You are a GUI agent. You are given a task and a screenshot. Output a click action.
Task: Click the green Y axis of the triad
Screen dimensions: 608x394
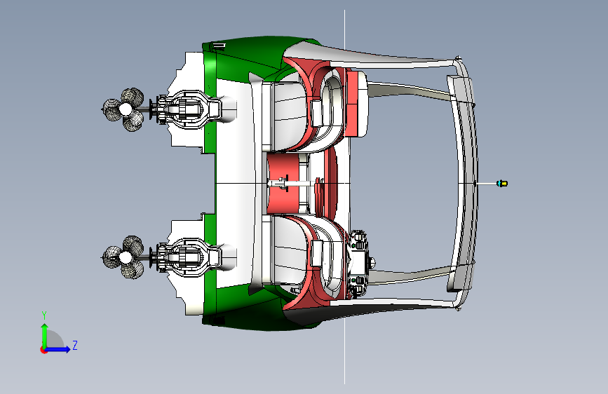(x=45, y=336)
